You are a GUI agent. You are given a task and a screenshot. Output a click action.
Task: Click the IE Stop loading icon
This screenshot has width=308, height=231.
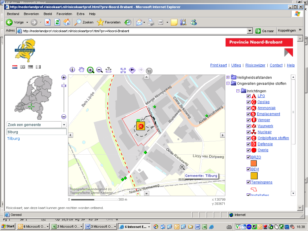[48, 22]
